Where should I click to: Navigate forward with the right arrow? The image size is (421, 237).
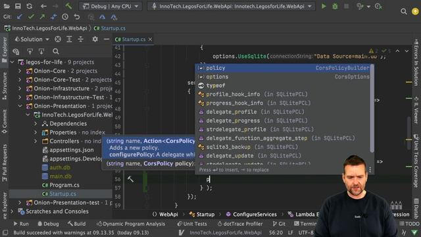55,6
